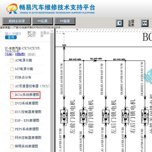The width and height of the screenshot is (152, 152).
Task: Open 打铁点分布 diagram
Action: [23, 77]
